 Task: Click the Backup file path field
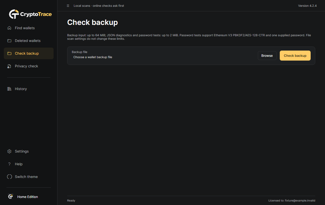pyautogui.click(x=163, y=57)
